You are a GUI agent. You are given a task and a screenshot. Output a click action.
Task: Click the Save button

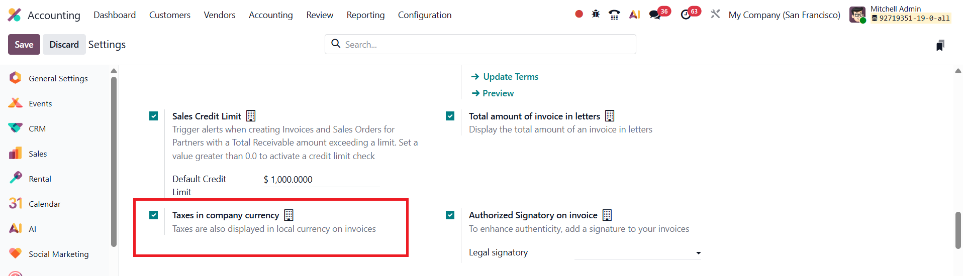click(24, 45)
